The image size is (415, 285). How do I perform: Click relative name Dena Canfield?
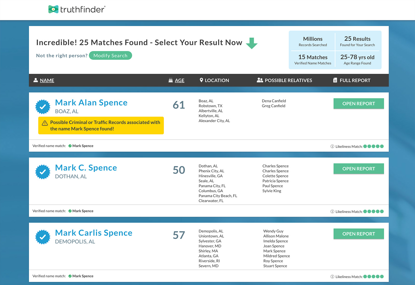(x=274, y=101)
